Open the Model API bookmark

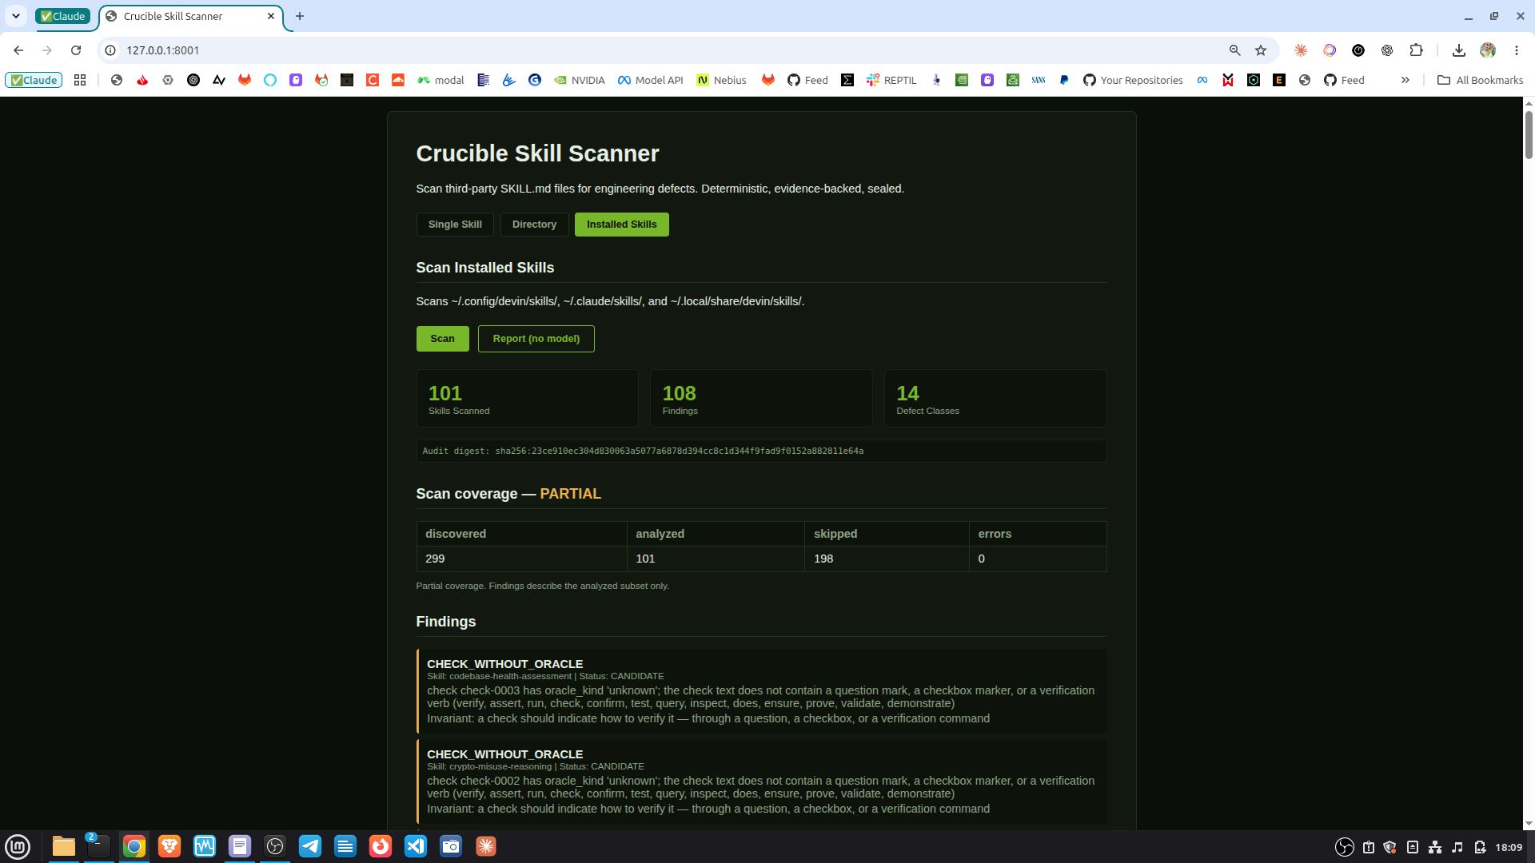point(650,80)
